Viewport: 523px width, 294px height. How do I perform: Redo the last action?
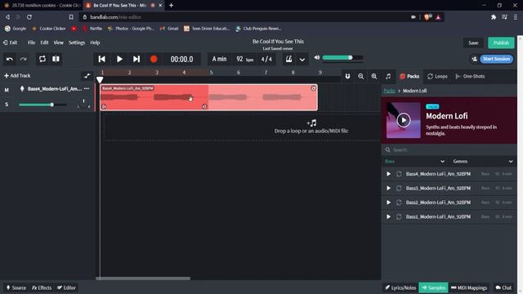click(24, 59)
